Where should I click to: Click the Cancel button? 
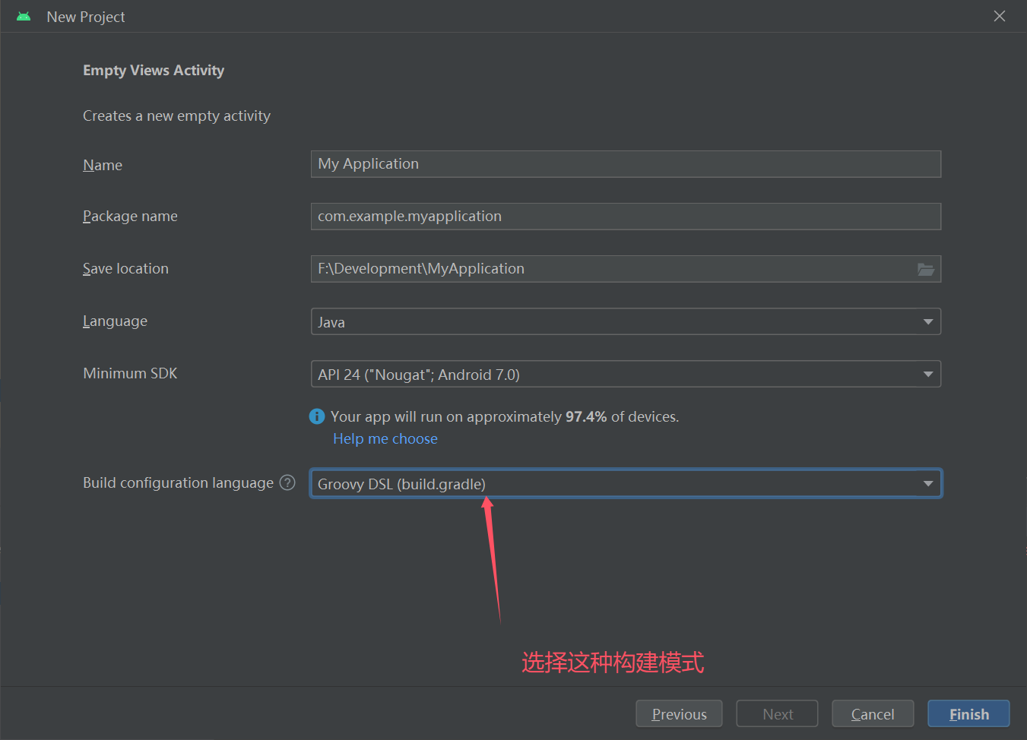point(873,714)
